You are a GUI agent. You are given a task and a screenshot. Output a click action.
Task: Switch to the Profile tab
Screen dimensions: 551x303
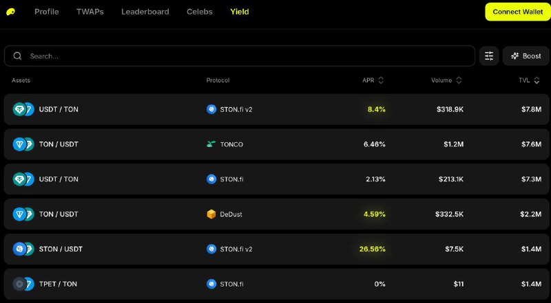pos(46,12)
